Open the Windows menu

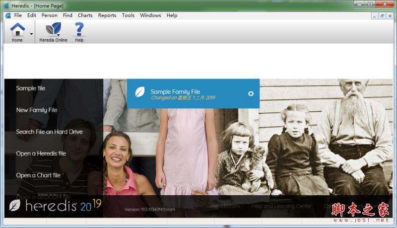pyautogui.click(x=150, y=15)
